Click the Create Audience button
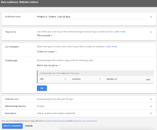The image size is (157, 130). tap(12, 126)
